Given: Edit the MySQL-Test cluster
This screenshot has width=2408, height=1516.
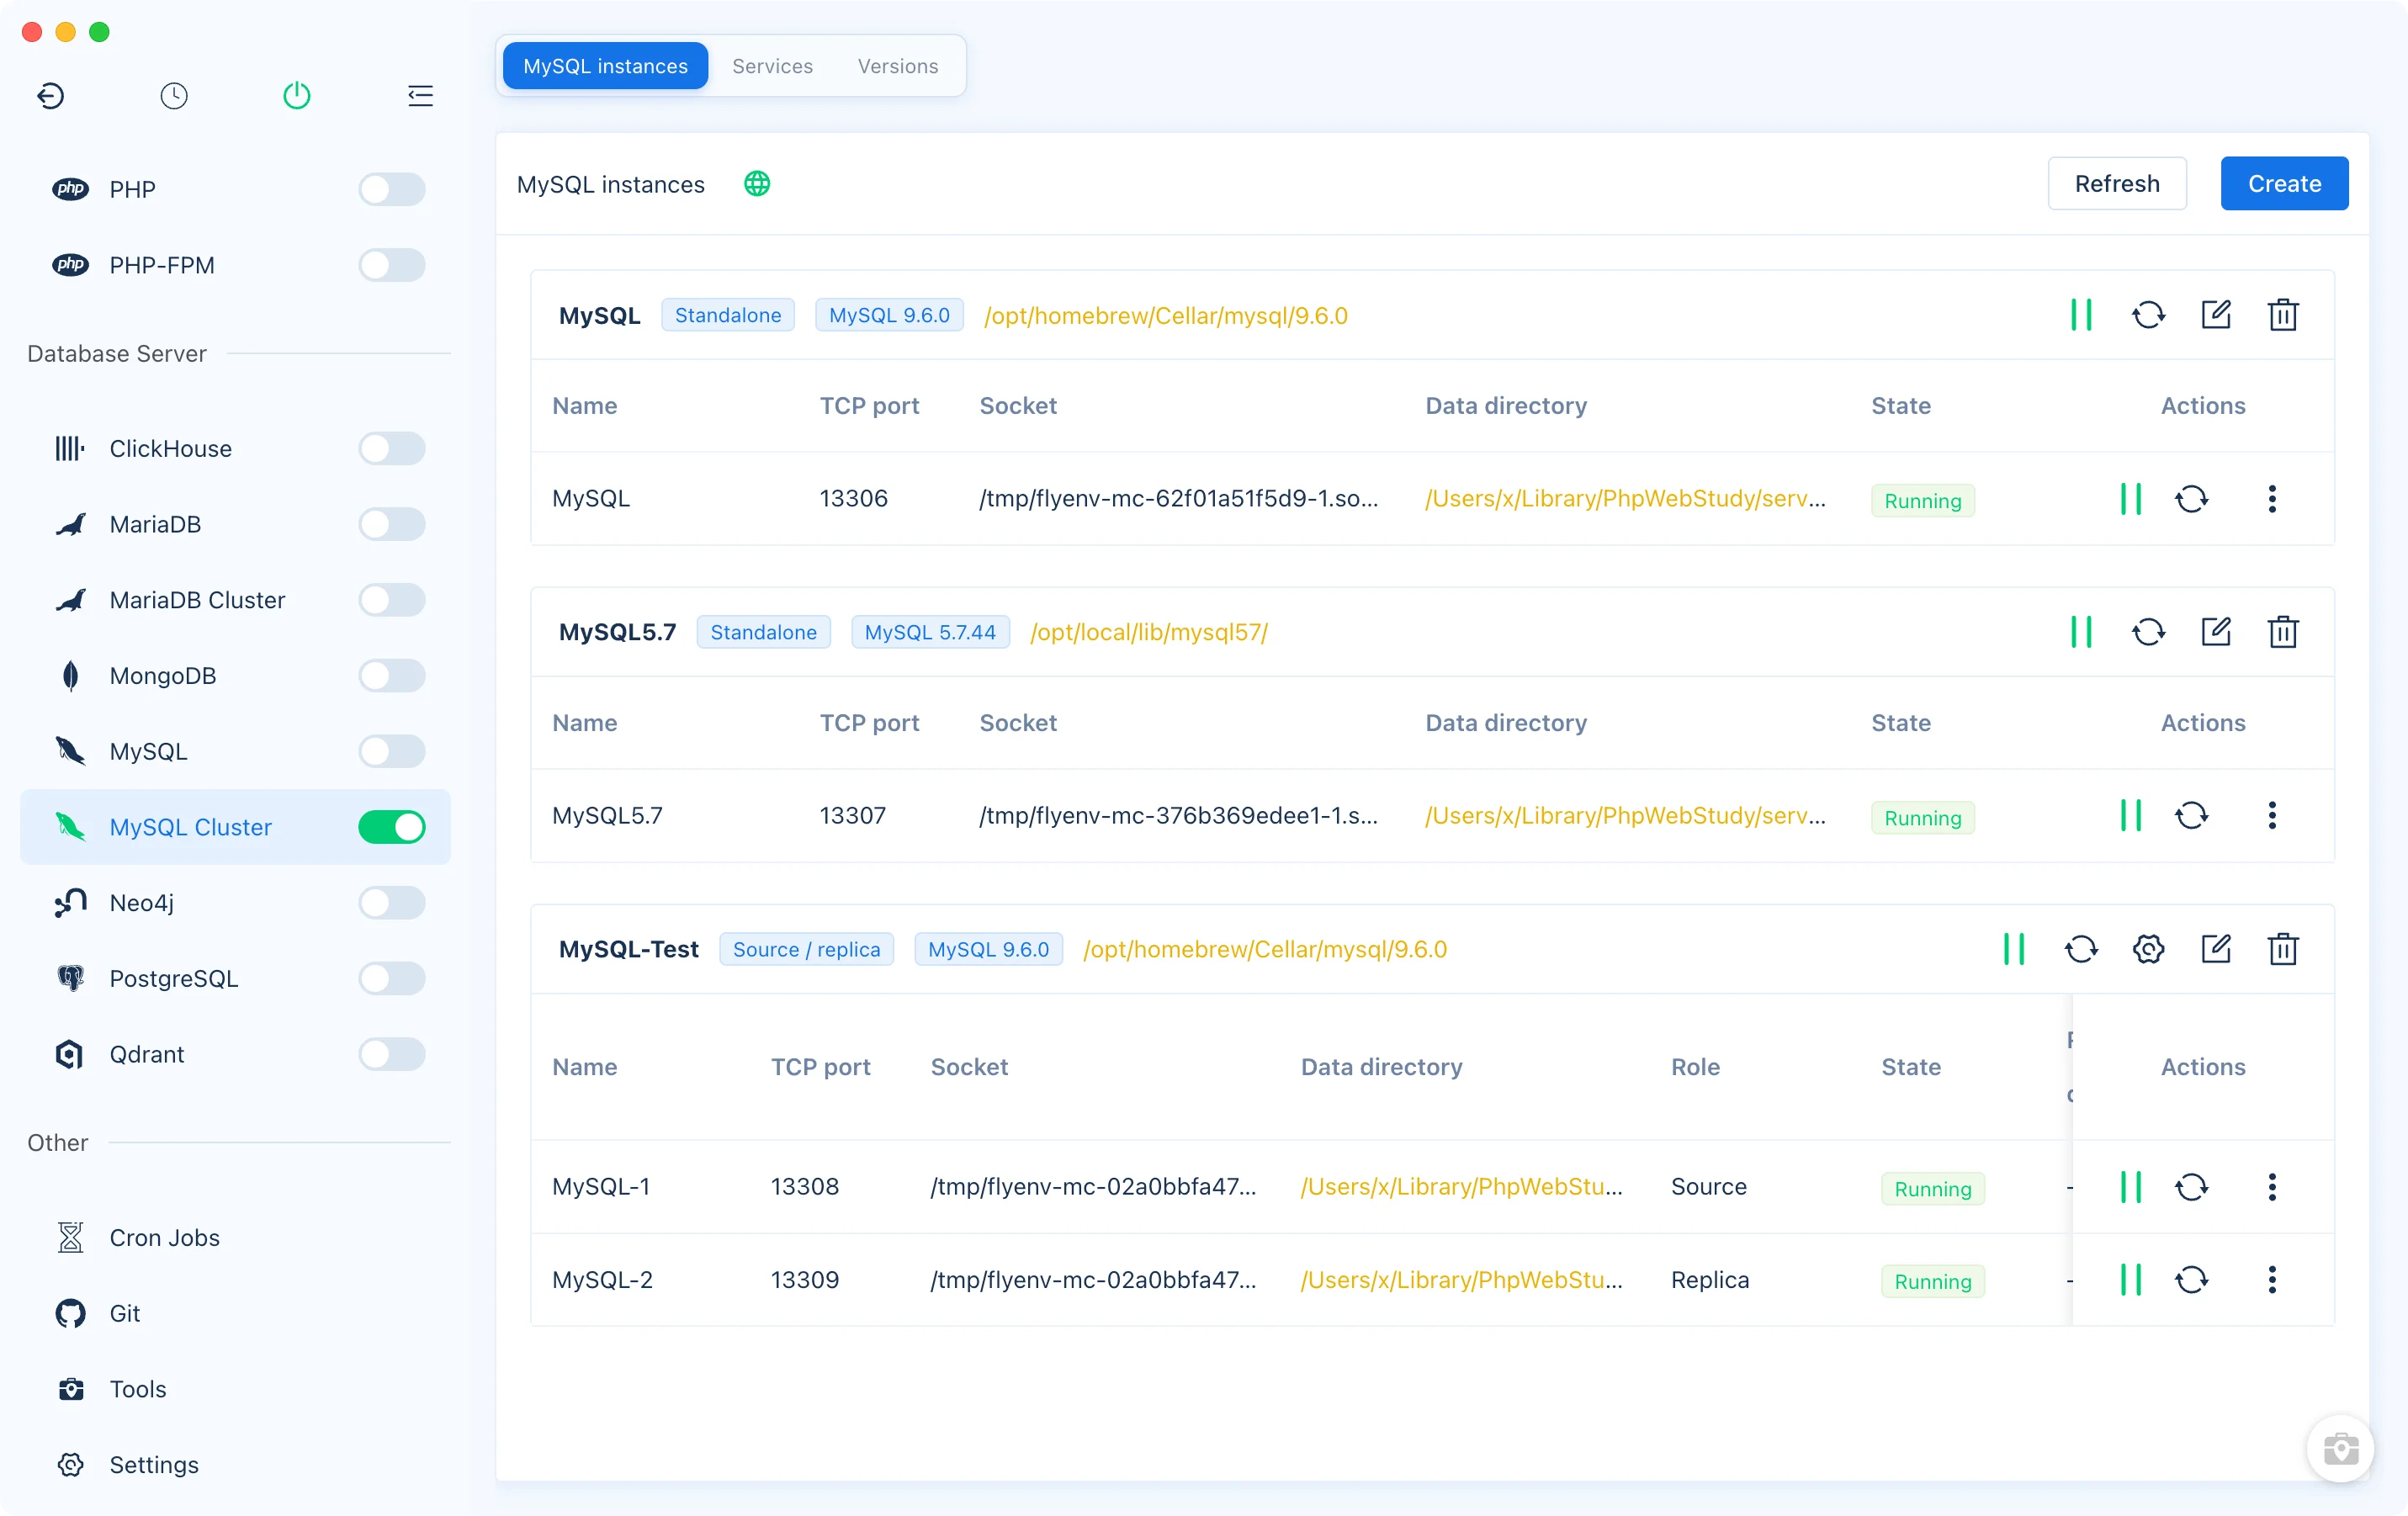Looking at the screenshot, I should pos(2216,949).
